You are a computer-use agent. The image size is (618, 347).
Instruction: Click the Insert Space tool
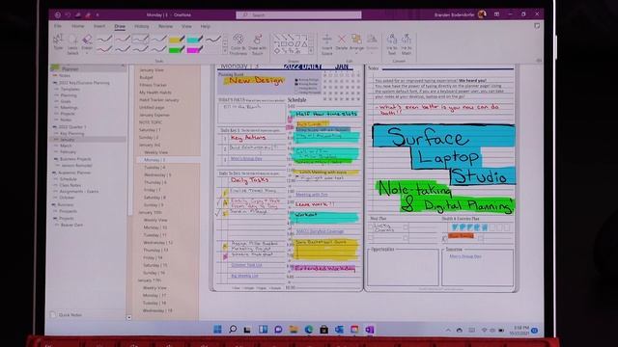326,44
